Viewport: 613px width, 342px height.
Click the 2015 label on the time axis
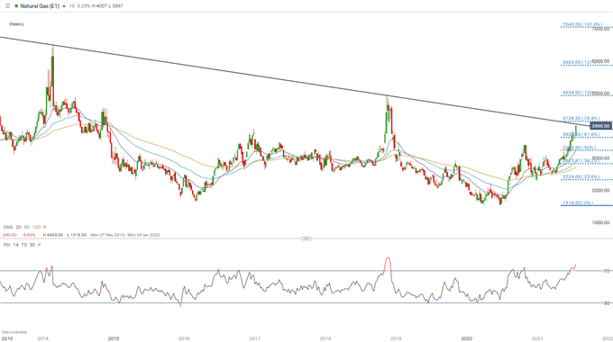[114, 338]
